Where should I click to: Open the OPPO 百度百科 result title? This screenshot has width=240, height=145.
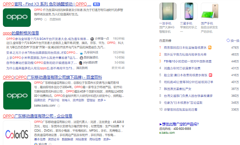(x=52, y=78)
